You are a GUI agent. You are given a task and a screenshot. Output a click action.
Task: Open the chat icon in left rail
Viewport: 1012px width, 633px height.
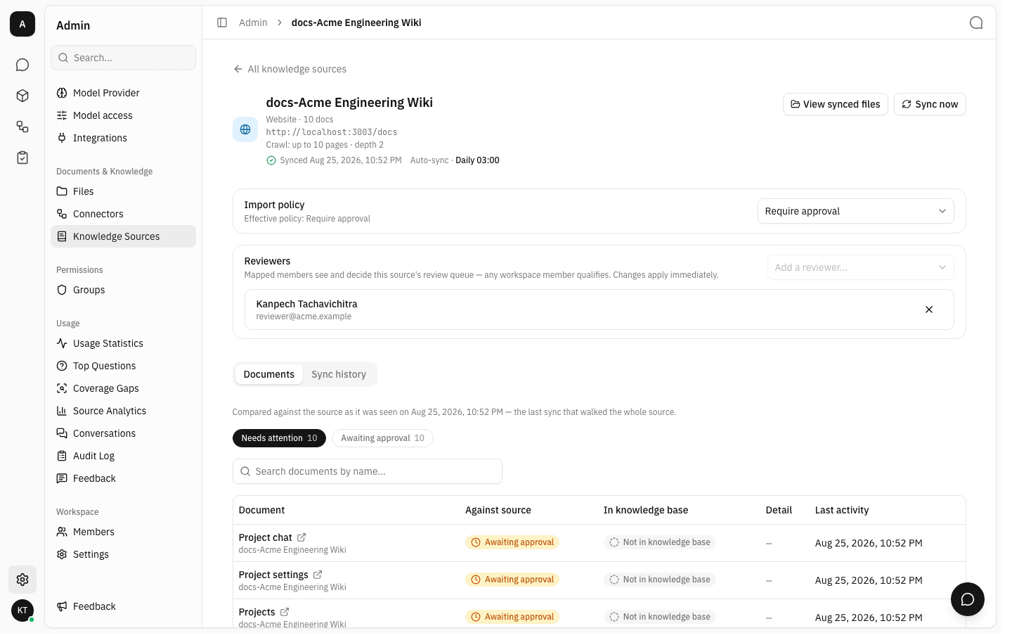tap(22, 65)
